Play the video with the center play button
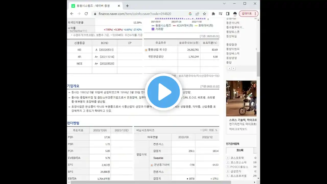Screen dimensions: 327x184 tap(163, 92)
